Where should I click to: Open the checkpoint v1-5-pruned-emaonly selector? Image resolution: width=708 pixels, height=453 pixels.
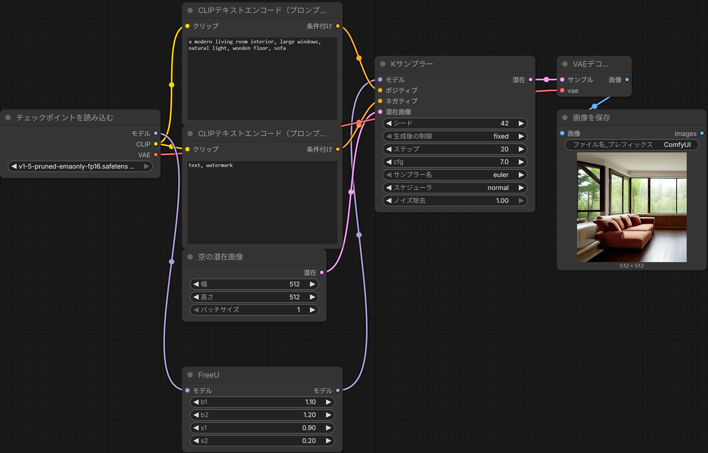tap(80, 166)
